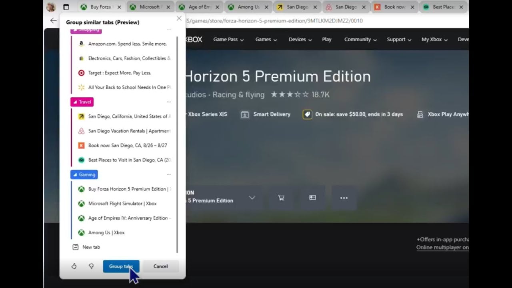Click Online multiplayer link
Viewport: 512px width, 288px height.
(x=442, y=247)
